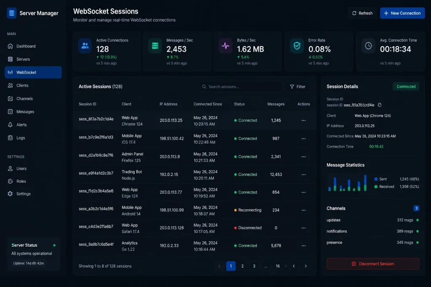Select the updates channel row

(373, 220)
